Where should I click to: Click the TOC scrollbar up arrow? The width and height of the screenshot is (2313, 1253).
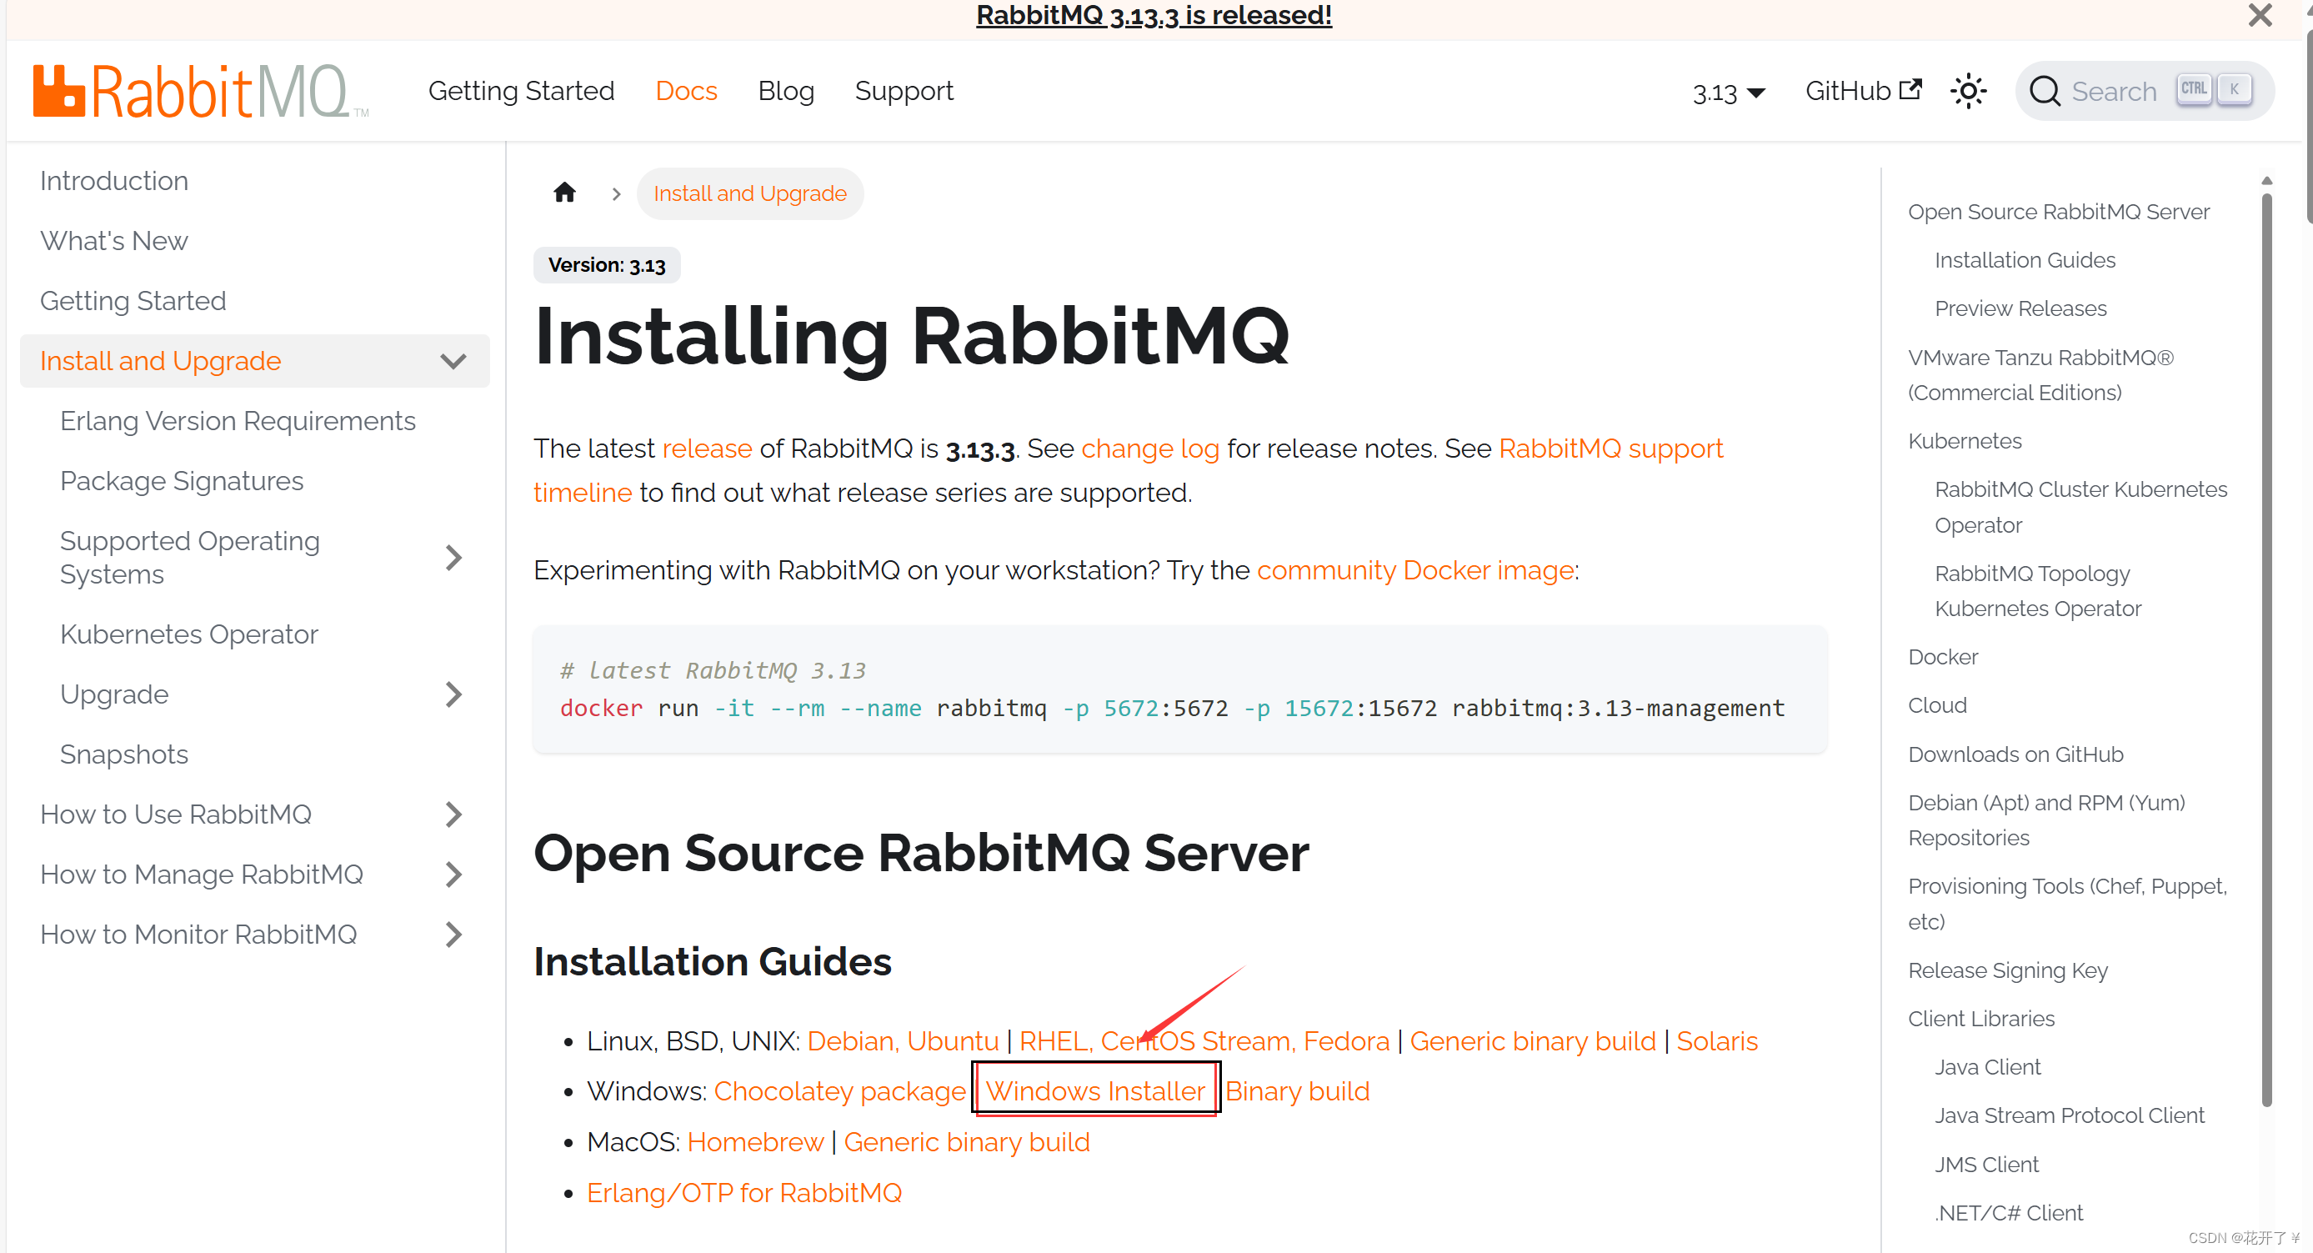click(2266, 182)
